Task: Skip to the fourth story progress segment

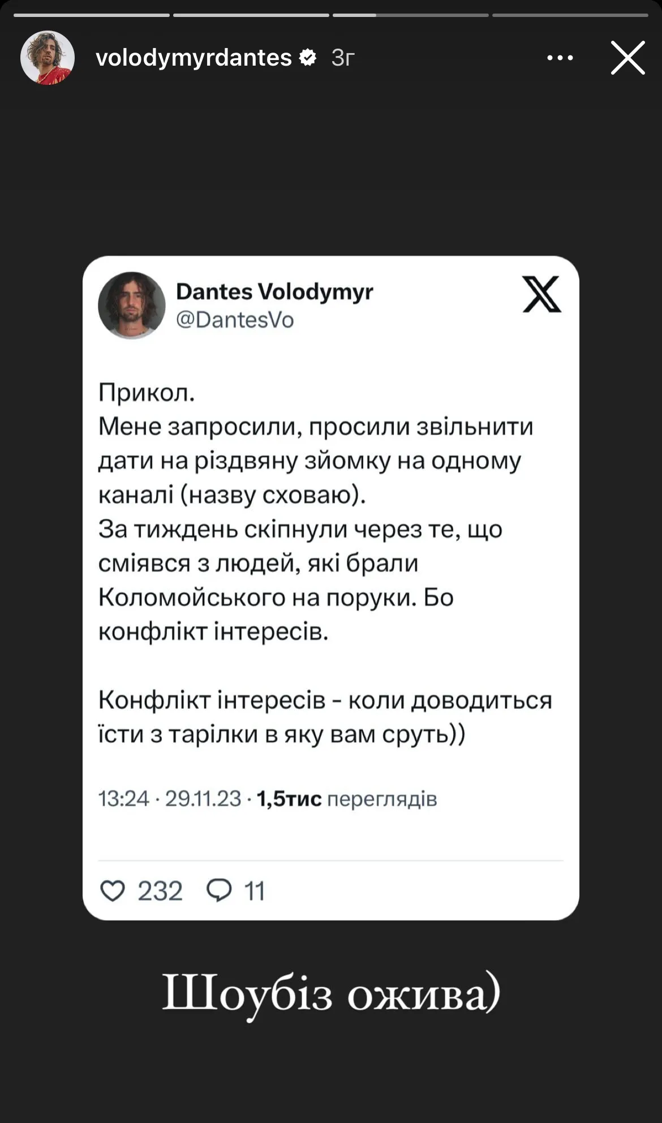Action: [570, 15]
